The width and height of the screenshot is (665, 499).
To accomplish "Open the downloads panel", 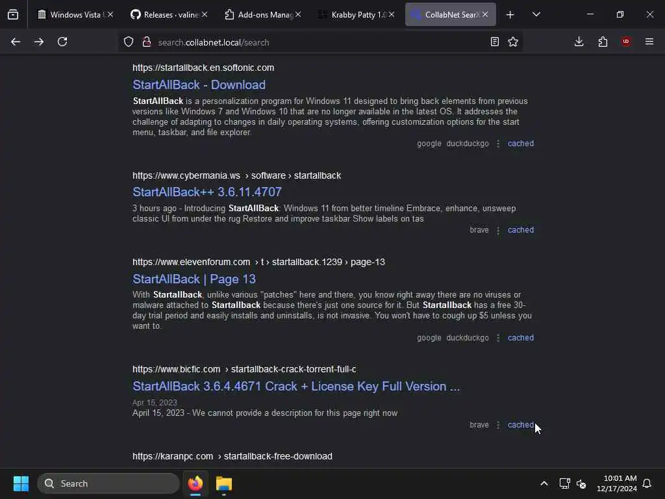I will pyautogui.click(x=579, y=42).
